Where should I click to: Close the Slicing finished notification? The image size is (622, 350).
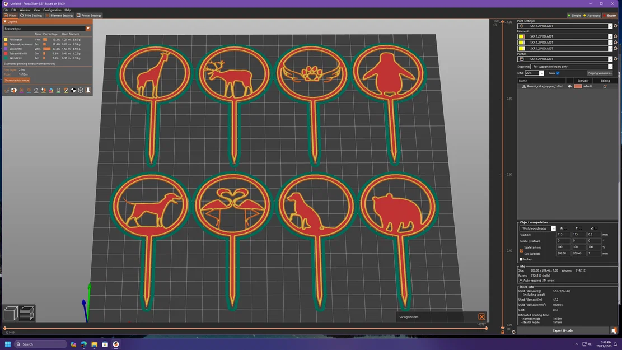(481, 316)
